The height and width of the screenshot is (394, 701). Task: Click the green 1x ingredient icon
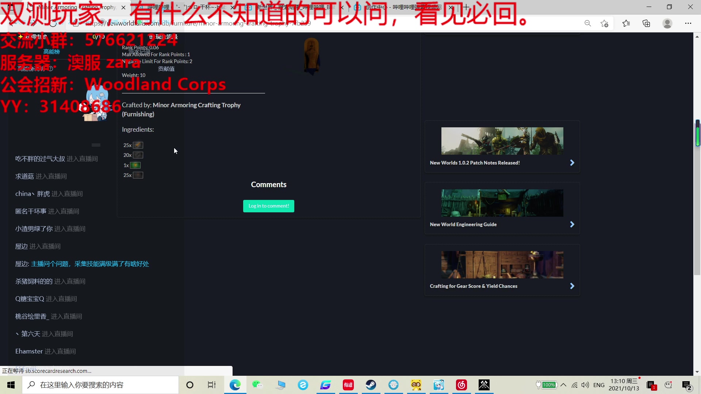coord(135,165)
